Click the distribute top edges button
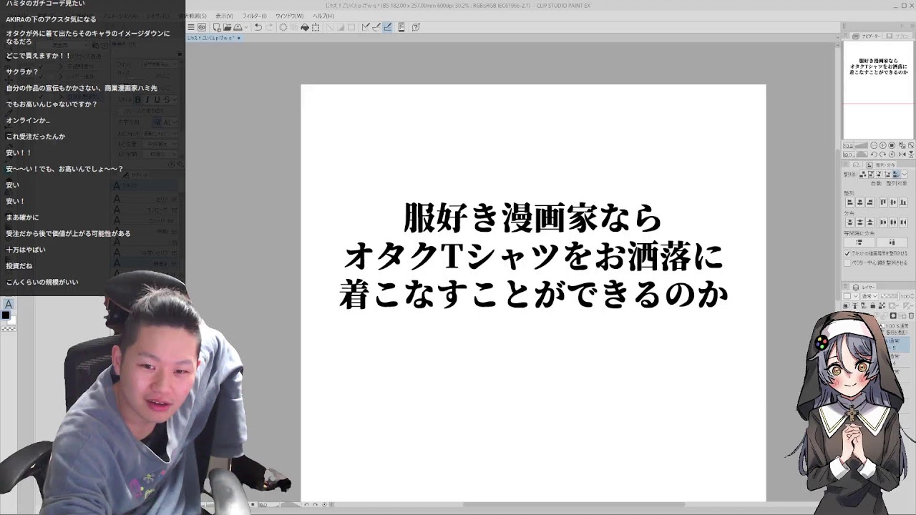The image size is (916, 515). coord(849,222)
